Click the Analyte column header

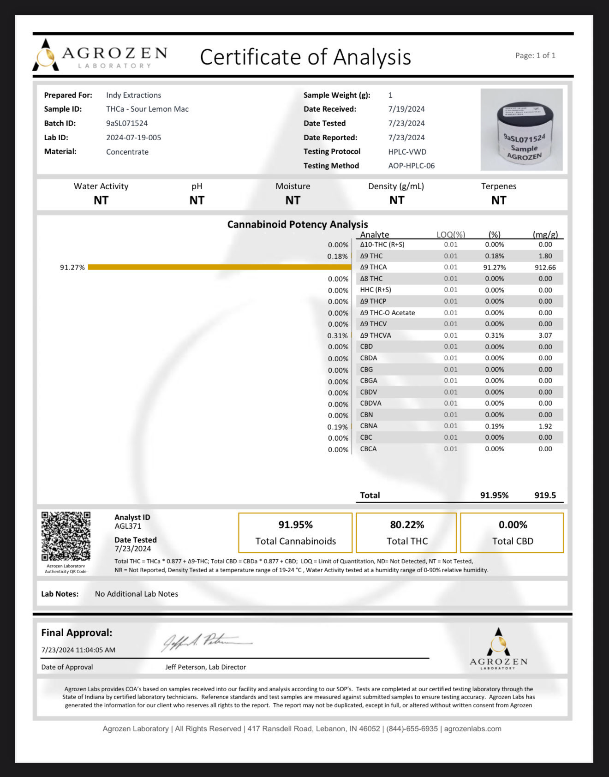(374, 234)
